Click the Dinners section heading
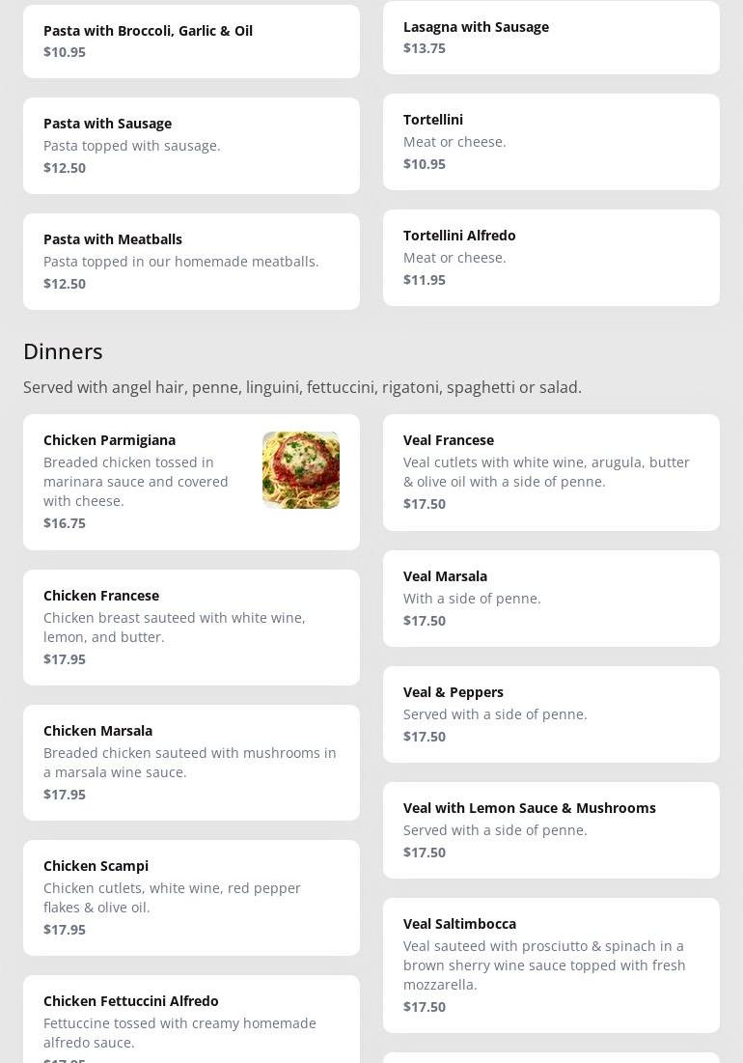This screenshot has width=743, height=1063. coord(63,351)
